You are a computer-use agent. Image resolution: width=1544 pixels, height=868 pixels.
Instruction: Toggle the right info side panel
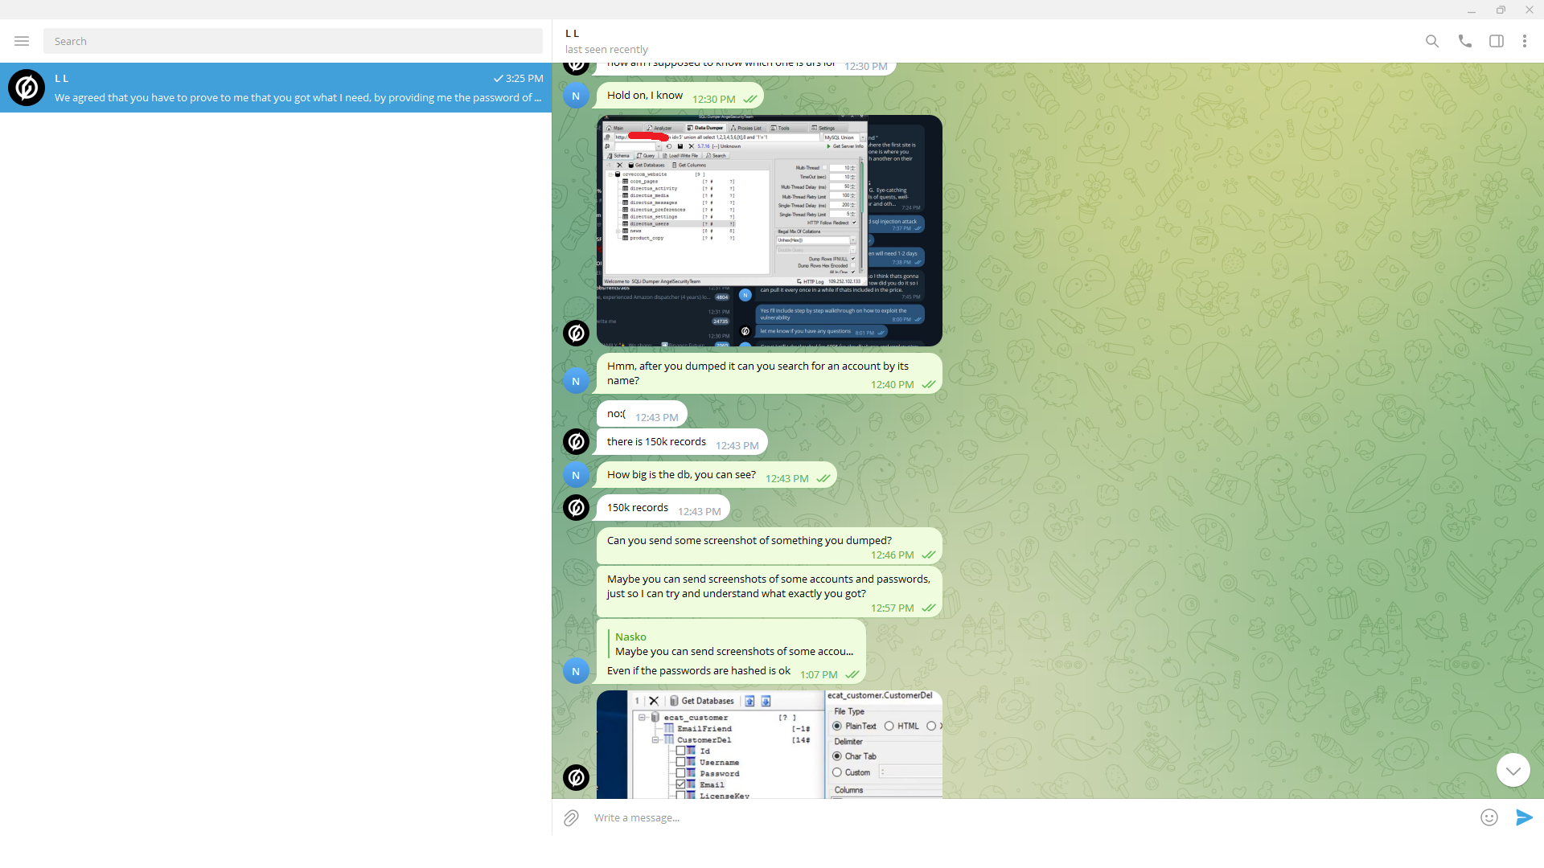coord(1496,41)
